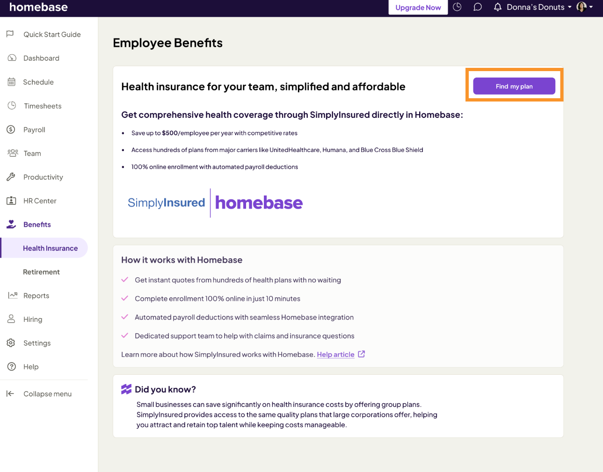Screen dimensions: 603x472
Task: Click the homebase logo in header
Action: click(x=38, y=7)
